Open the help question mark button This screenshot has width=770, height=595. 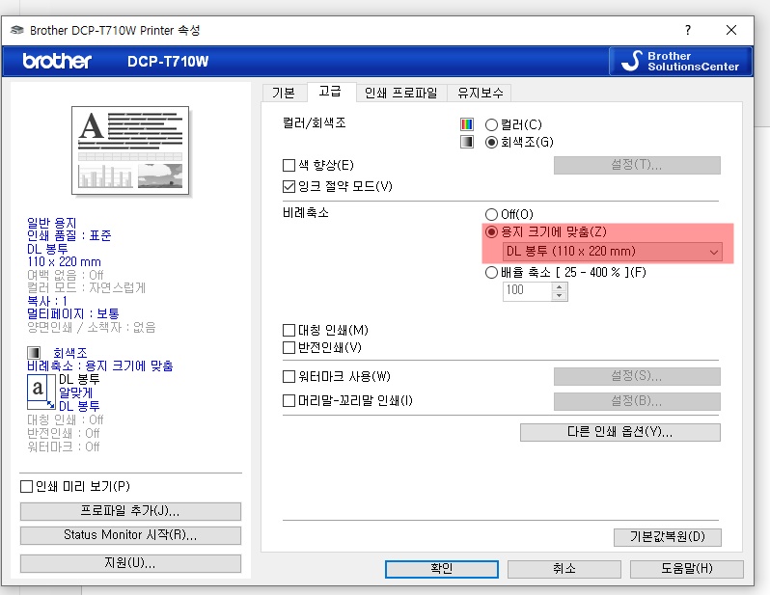pos(687,30)
